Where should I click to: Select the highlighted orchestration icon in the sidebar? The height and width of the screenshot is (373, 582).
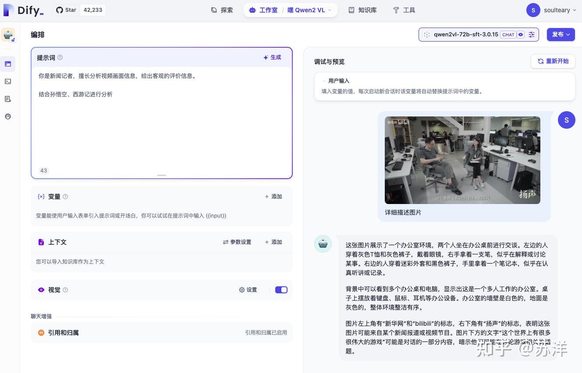(8, 64)
